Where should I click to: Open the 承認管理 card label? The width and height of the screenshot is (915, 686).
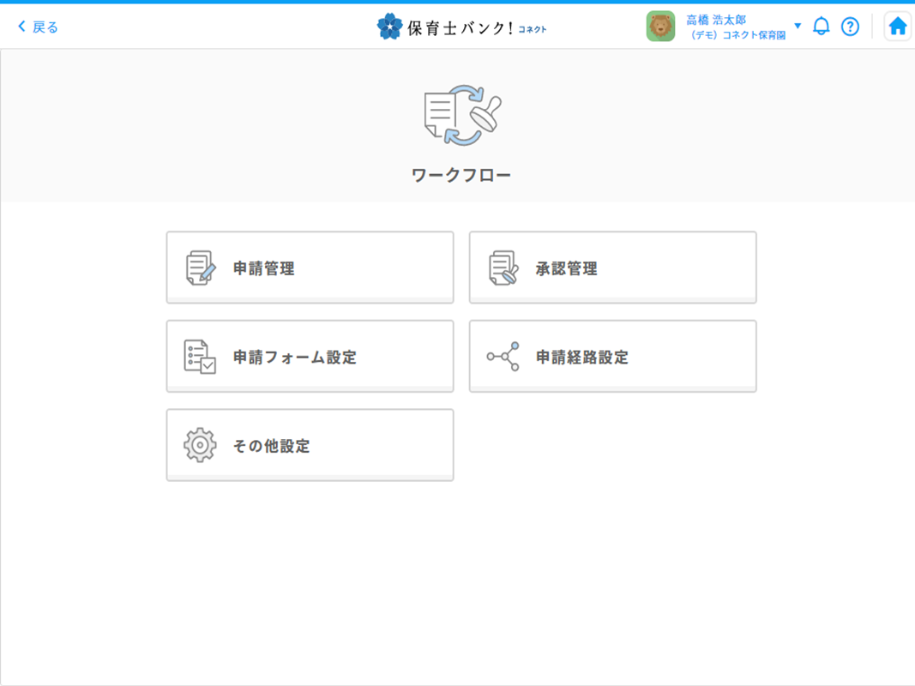[567, 268]
